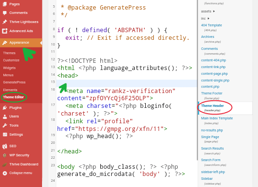Viewport: 258px width, 187px height.
Task: Click the Settings sliders icon
Action: 5,134
